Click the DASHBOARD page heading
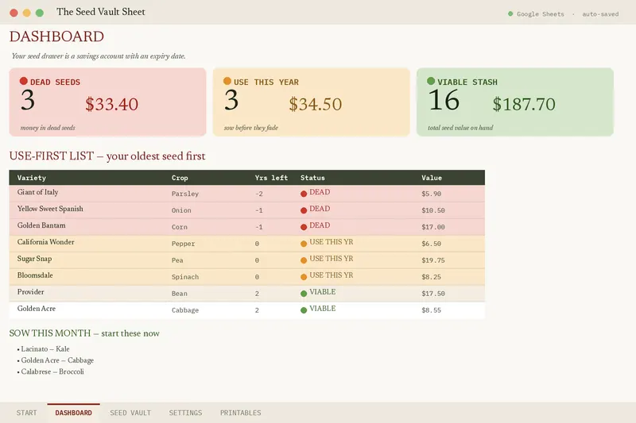636x423 pixels. (56, 37)
